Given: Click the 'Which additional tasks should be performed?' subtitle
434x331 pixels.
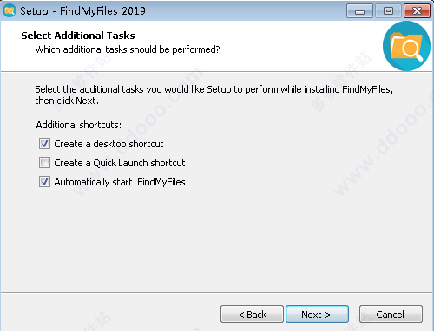Looking at the screenshot, I should 128,49.
